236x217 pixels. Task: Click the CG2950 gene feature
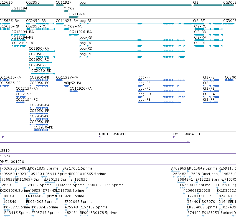pos(40,5)
